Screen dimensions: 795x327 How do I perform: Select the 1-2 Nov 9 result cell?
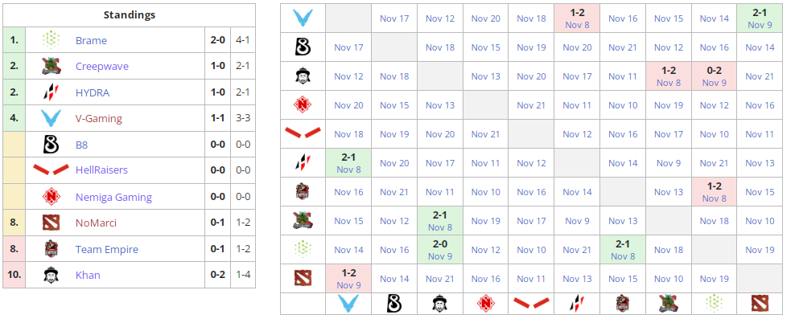pos(348,279)
